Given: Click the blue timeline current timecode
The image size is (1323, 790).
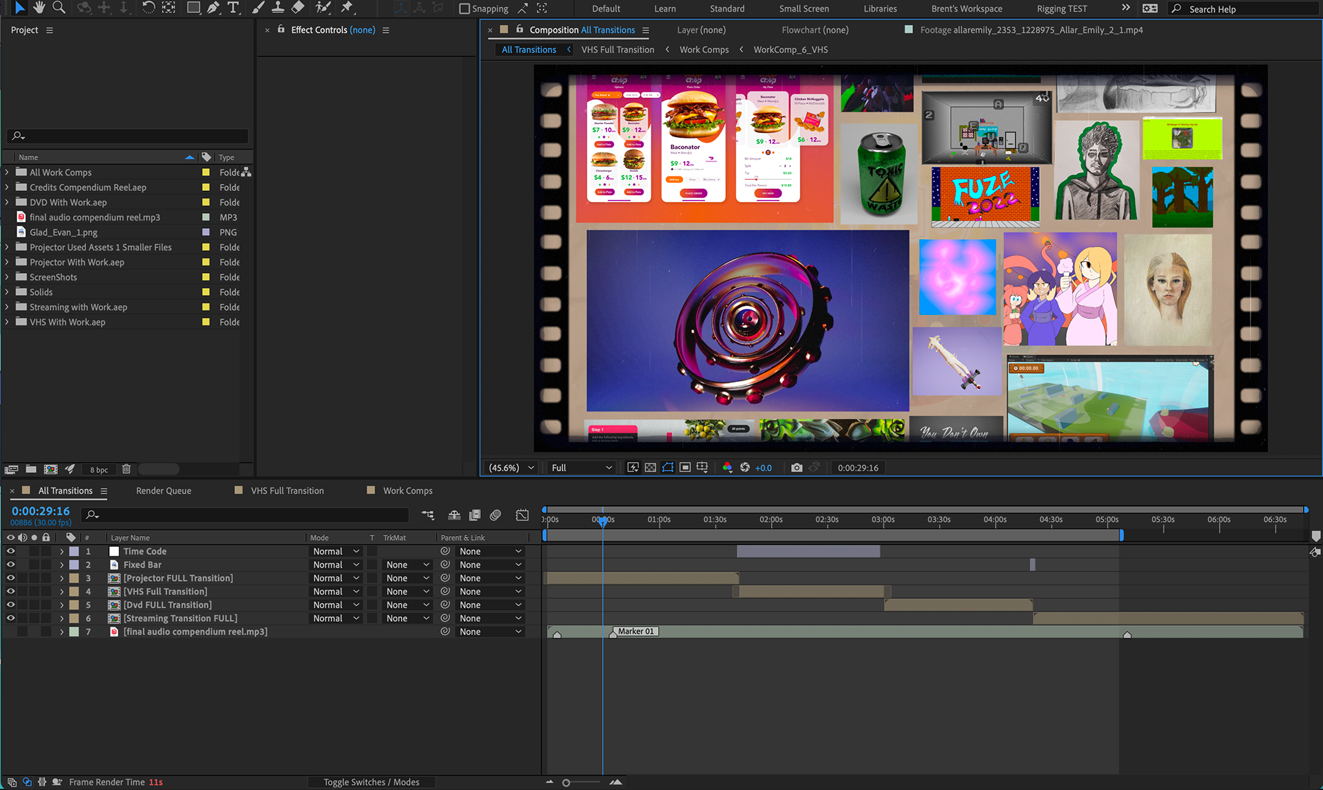Looking at the screenshot, I should [x=41, y=511].
